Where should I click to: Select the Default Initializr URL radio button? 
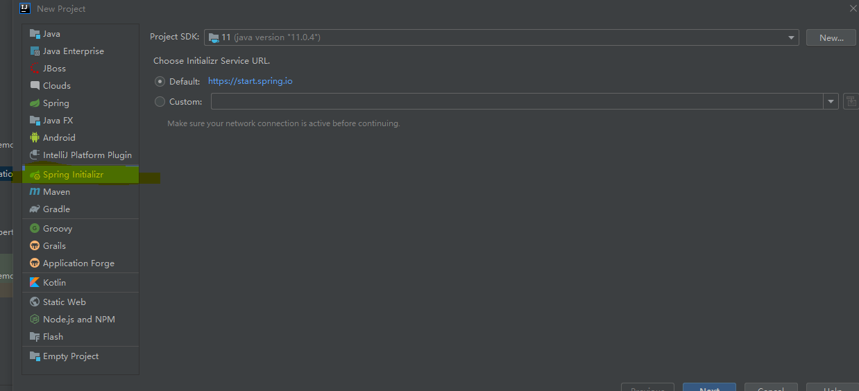(x=160, y=81)
